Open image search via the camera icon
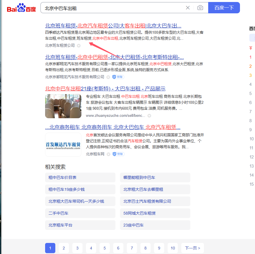 (x=200, y=8)
